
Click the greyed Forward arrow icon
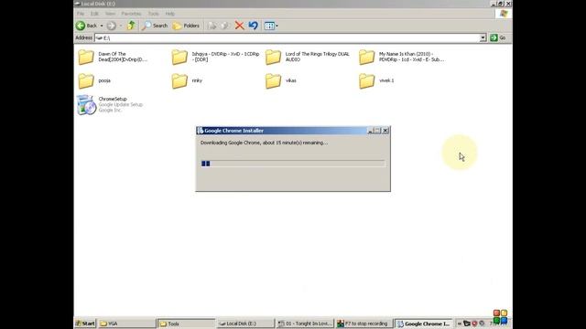(111, 26)
